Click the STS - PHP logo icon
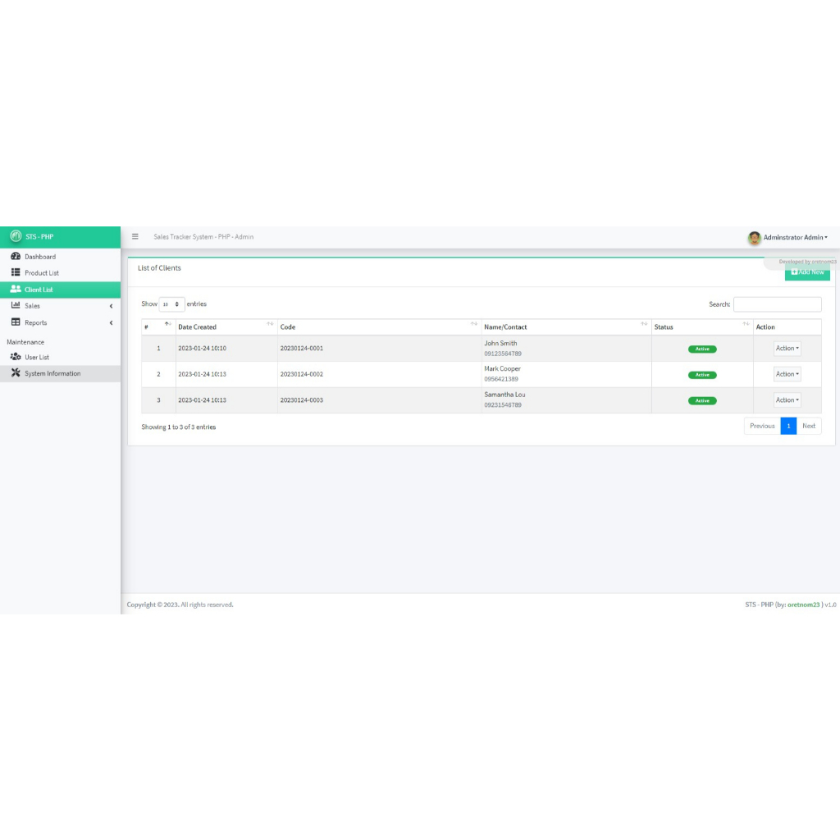Viewport: 840px width, 840px height. 16,236
